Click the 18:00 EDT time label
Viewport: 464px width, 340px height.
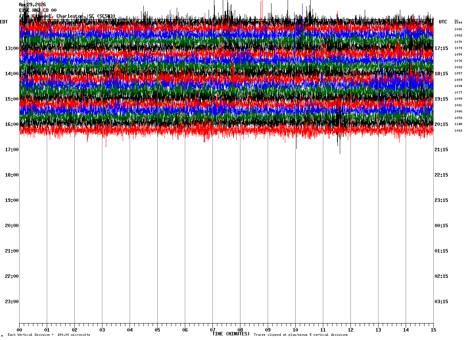point(12,175)
